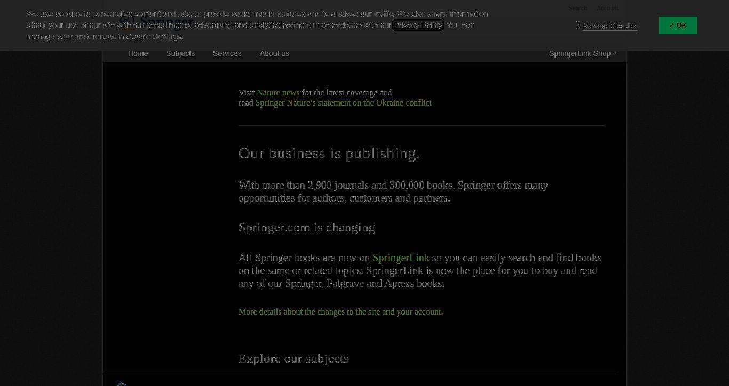This screenshot has height=386, width=729.
Task: Open the Privacy Policy link
Action: [418, 25]
